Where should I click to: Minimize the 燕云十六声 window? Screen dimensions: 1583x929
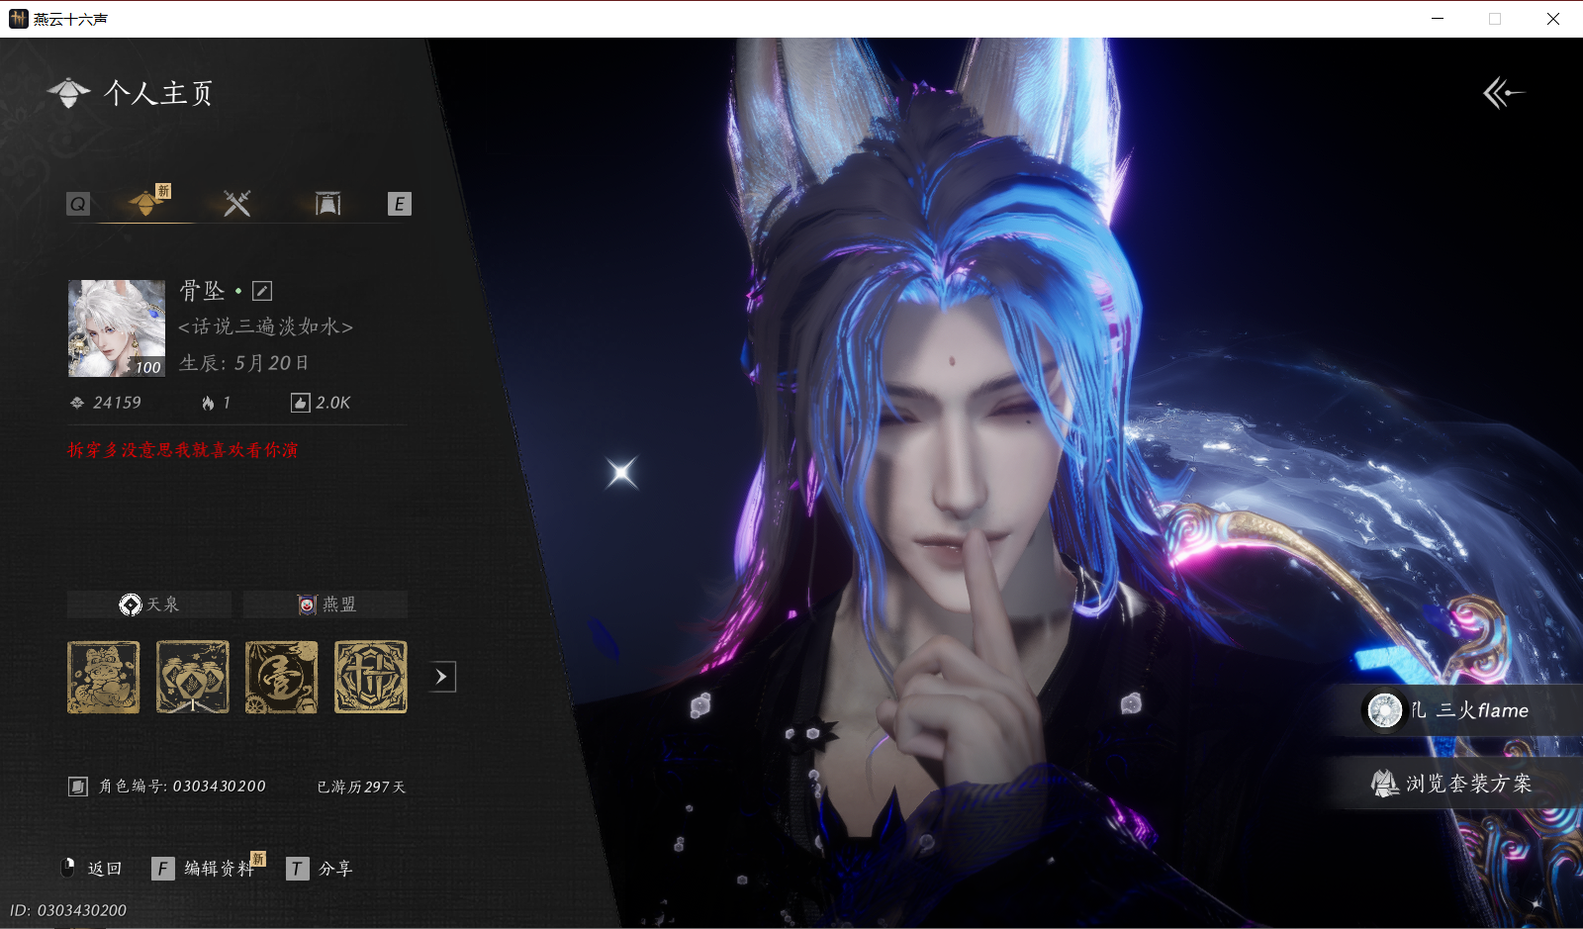click(x=1438, y=19)
